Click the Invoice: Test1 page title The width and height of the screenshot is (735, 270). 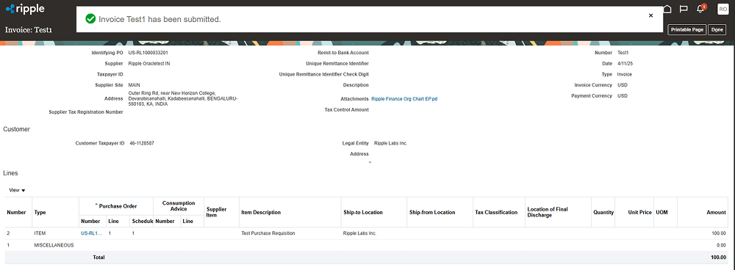coord(28,30)
